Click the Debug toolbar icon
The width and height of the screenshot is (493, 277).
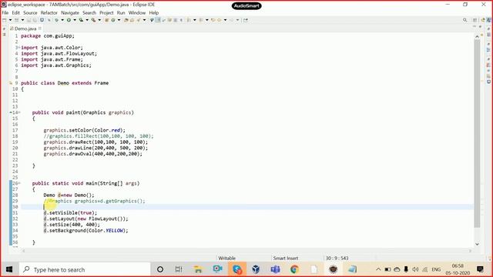tap(56, 20)
